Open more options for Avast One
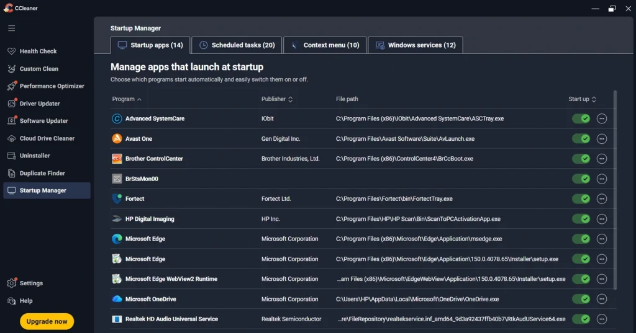Viewport: 636px width, 333px height. pyautogui.click(x=601, y=138)
